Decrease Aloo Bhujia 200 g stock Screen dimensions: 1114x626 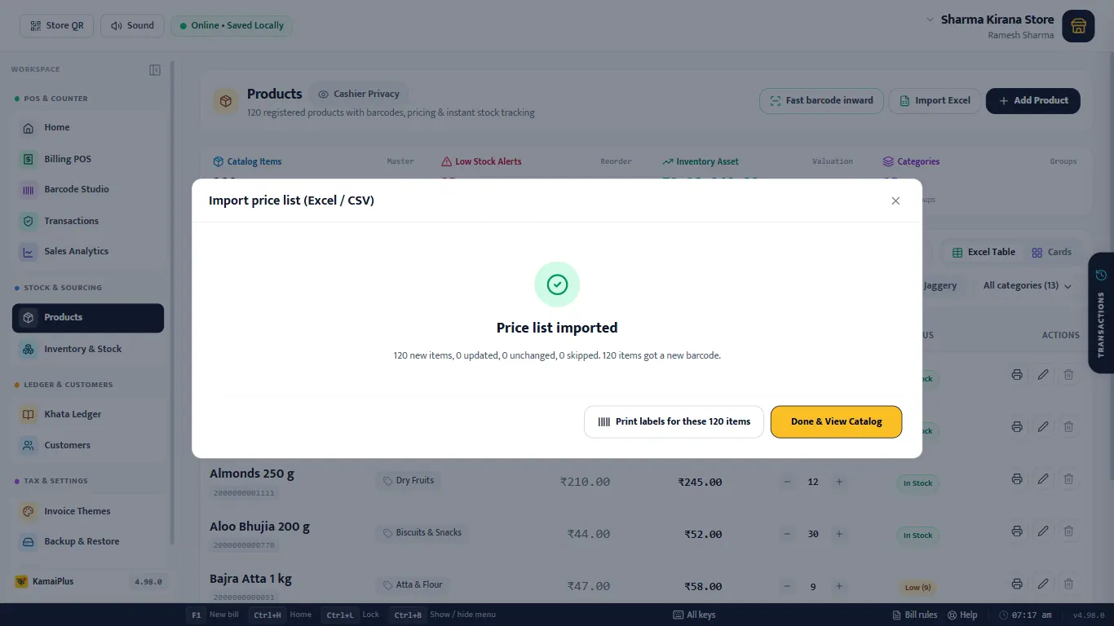(x=787, y=534)
